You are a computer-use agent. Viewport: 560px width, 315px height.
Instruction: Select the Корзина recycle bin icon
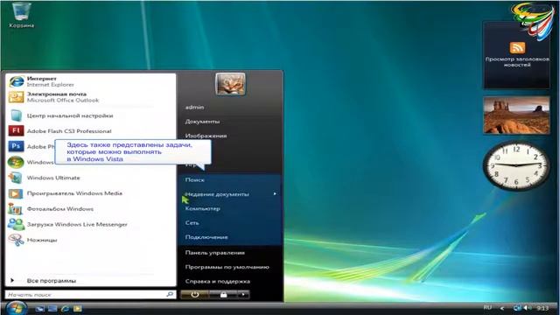coord(21,15)
